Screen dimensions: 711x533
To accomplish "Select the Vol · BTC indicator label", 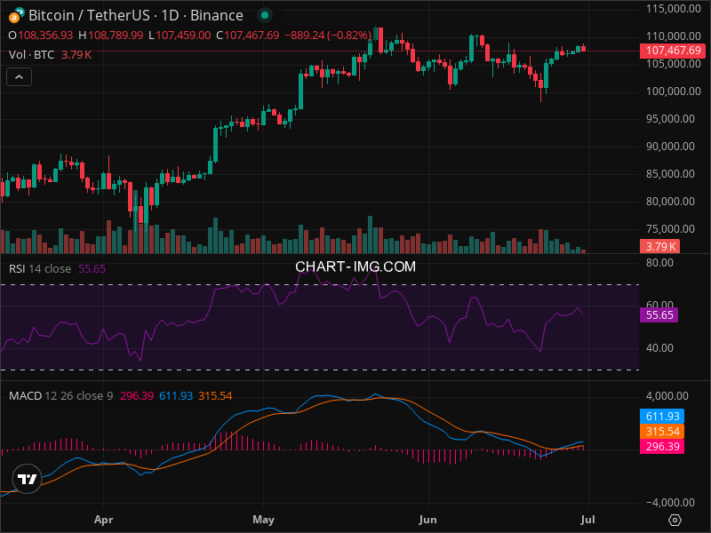I will pos(31,55).
